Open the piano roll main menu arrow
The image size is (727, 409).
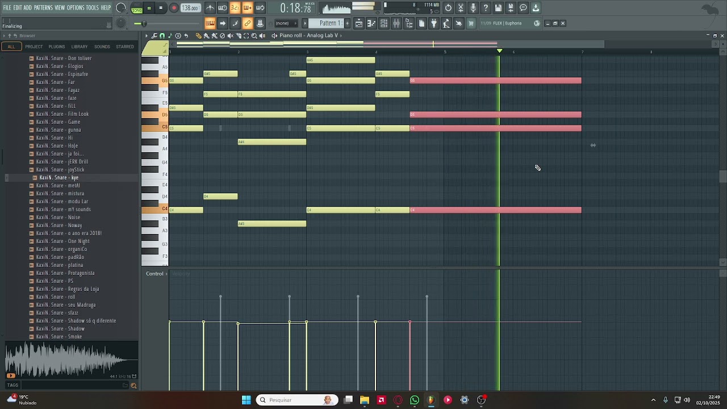(x=147, y=35)
